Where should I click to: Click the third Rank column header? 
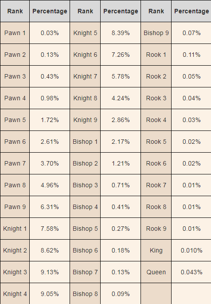tap(156, 11)
